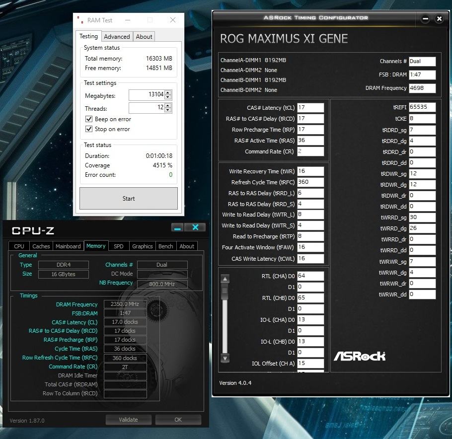This screenshot has height=439, width=452.
Task: Click the Row Precharge Time (tRP) field
Action: coord(310,130)
